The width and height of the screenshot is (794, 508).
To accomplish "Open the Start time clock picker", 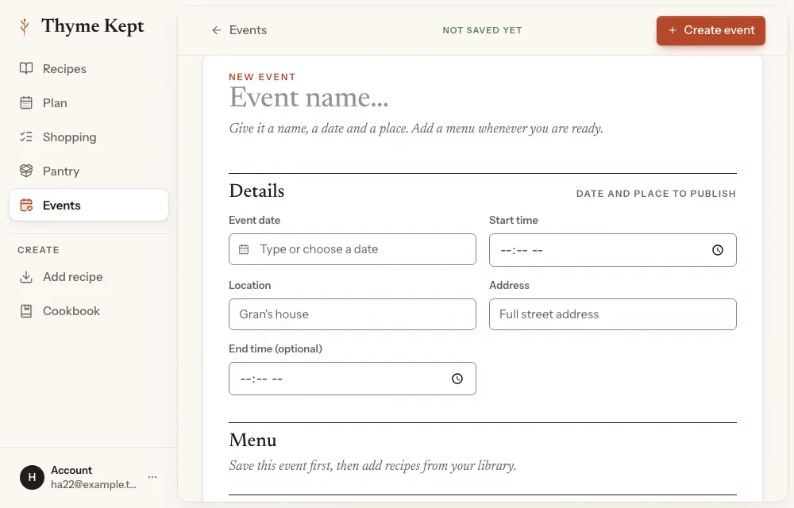I will [718, 250].
